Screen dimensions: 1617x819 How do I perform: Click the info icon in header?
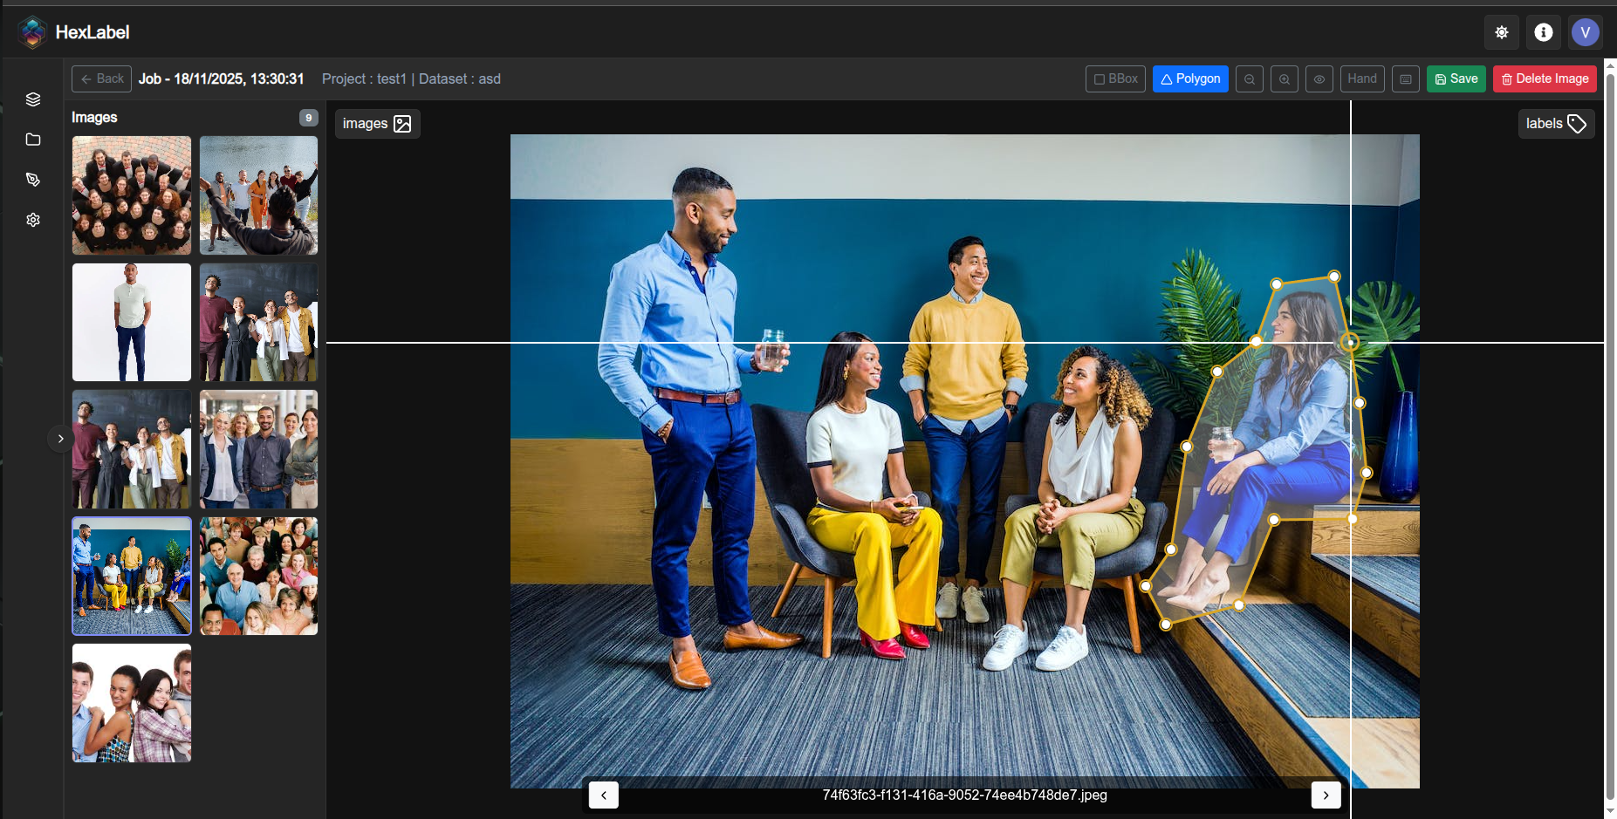click(x=1543, y=32)
